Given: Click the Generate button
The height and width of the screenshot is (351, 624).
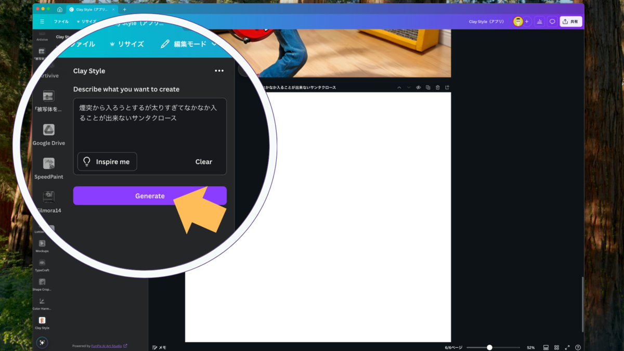Looking at the screenshot, I should [150, 196].
